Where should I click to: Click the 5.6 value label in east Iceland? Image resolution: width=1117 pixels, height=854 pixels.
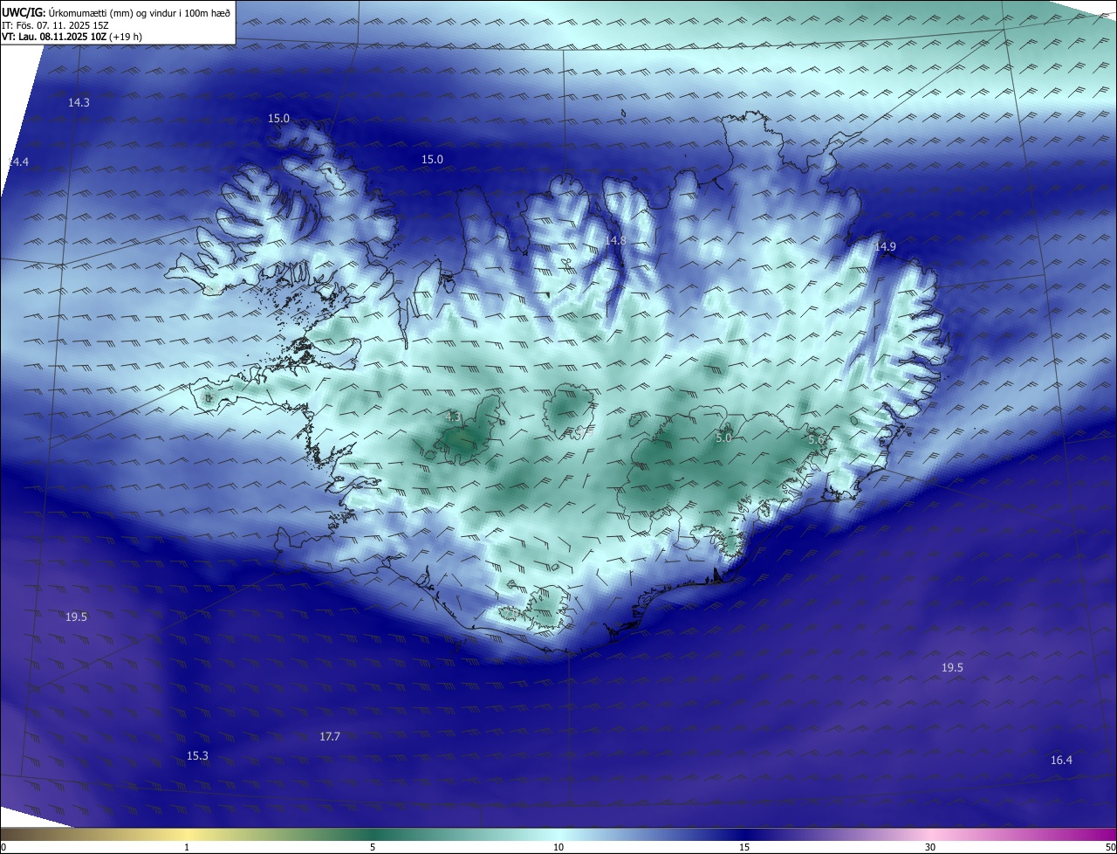coord(816,440)
